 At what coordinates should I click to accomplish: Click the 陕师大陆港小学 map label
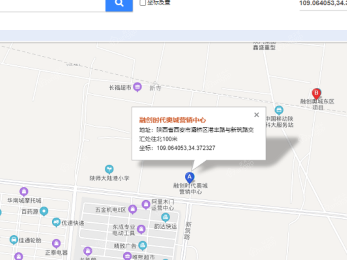coord(109,178)
